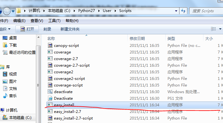This screenshot has height=123, width=223.
Task: Click the 刻录 burn button
Action: click(x=47, y=29)
